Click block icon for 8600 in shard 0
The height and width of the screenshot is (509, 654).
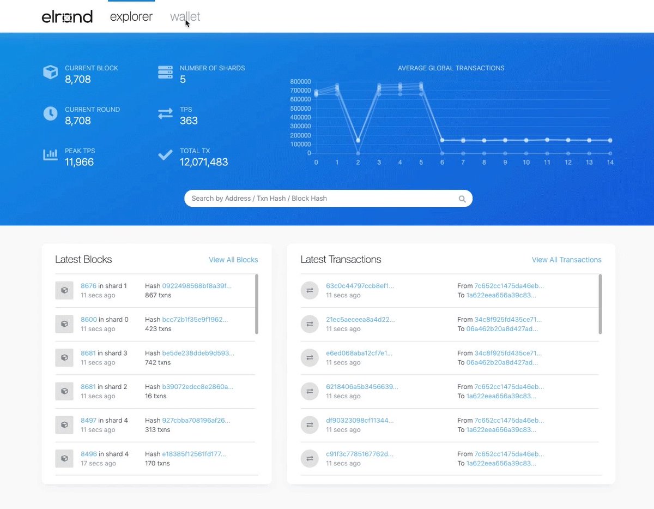pyautogui.click(x=64, y=324)
